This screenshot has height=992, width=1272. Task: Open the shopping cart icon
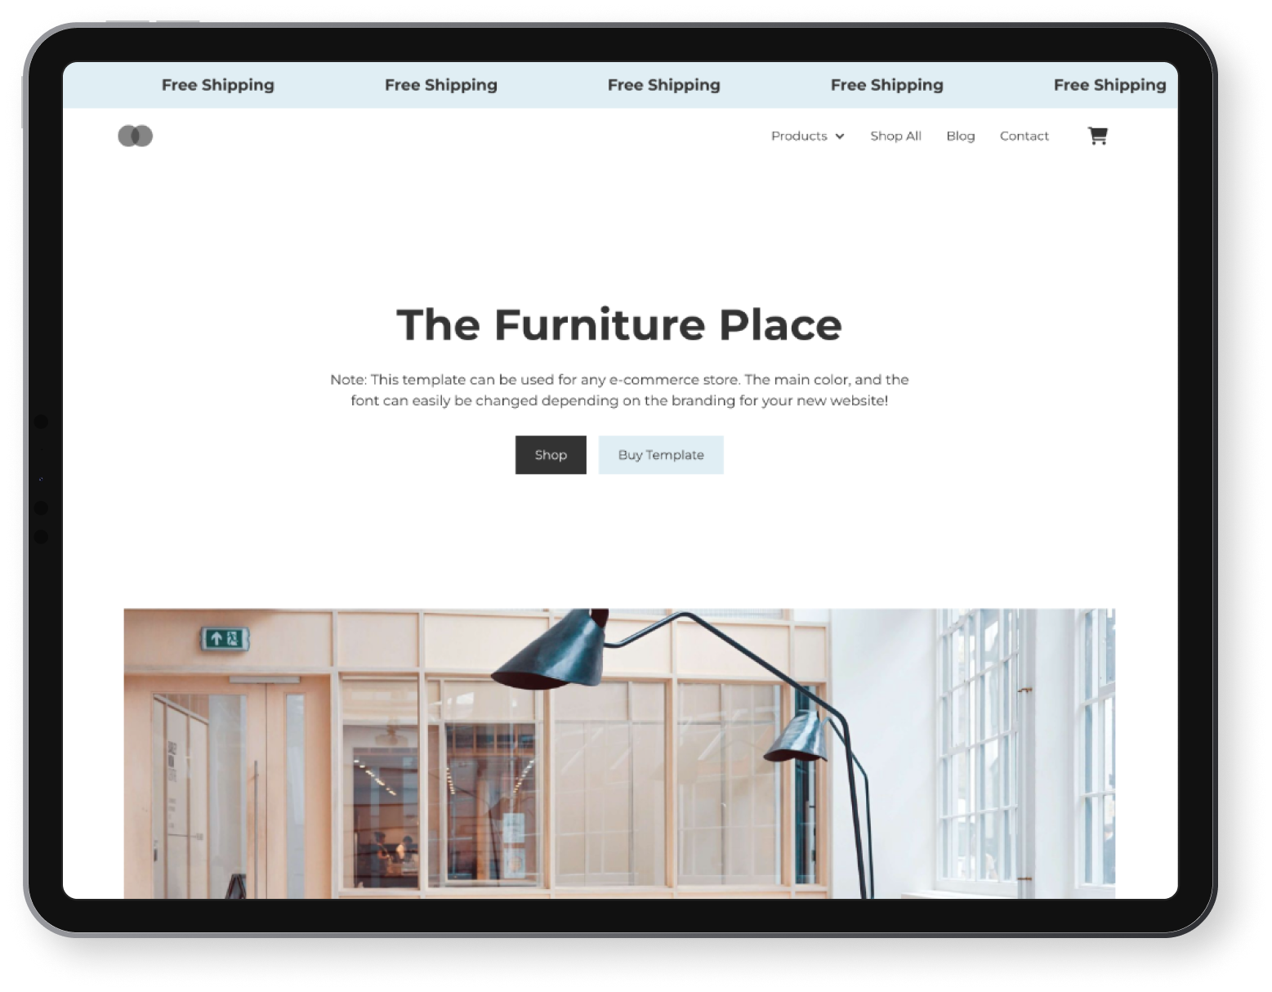(1097, 136)
